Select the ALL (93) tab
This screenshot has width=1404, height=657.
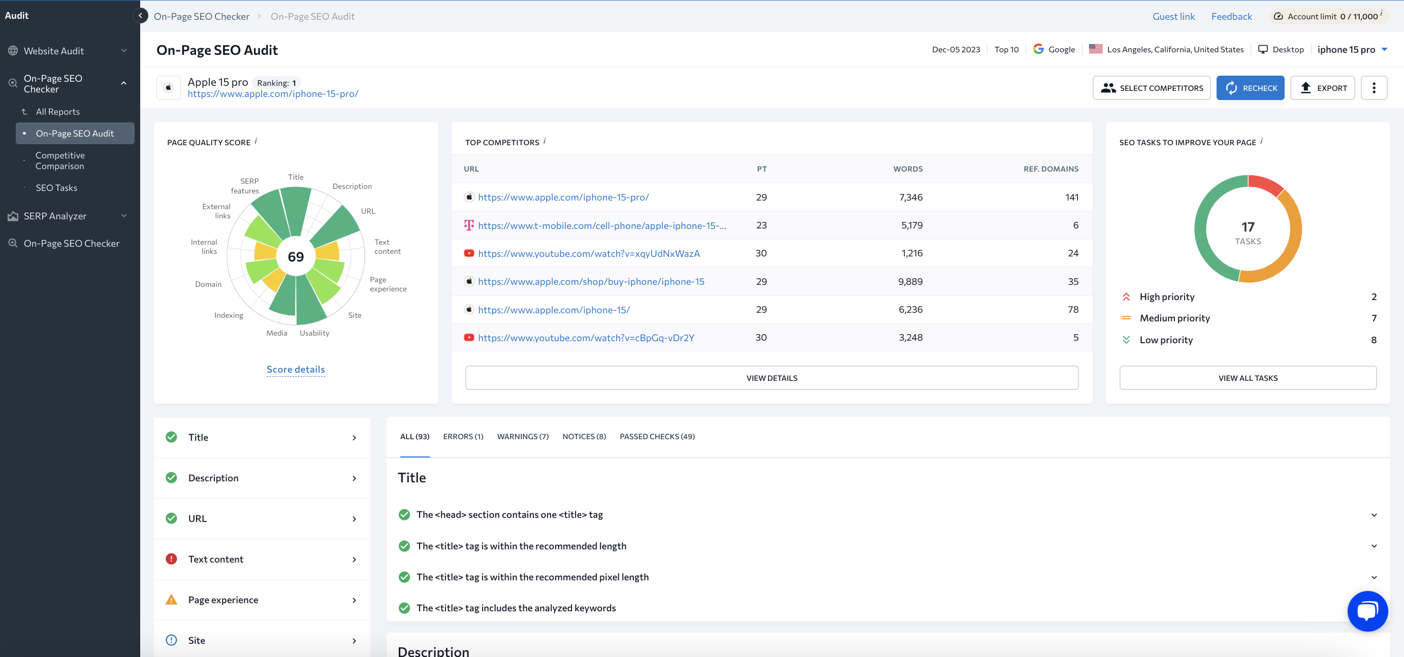pyautogui.click(x=414, y=436)
